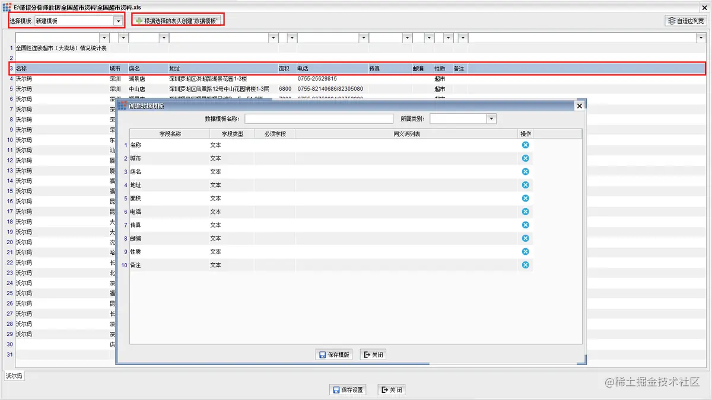Click 保存设置 at the window bottom

coord(348,390)
